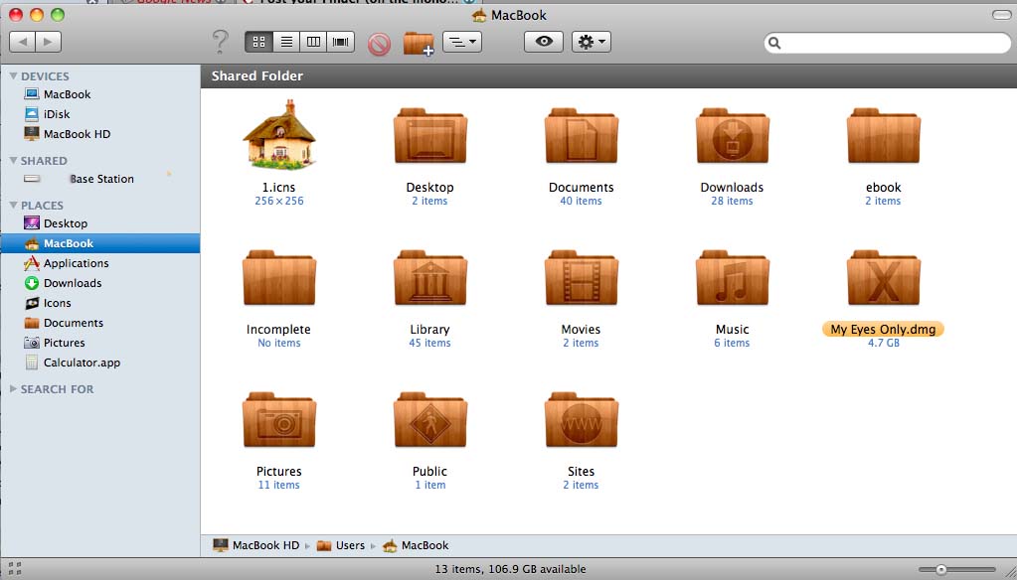Select the My Eyes Only.dmg icon
Image resolution: width=1017 pixels, height=580 pixels.
884,278
